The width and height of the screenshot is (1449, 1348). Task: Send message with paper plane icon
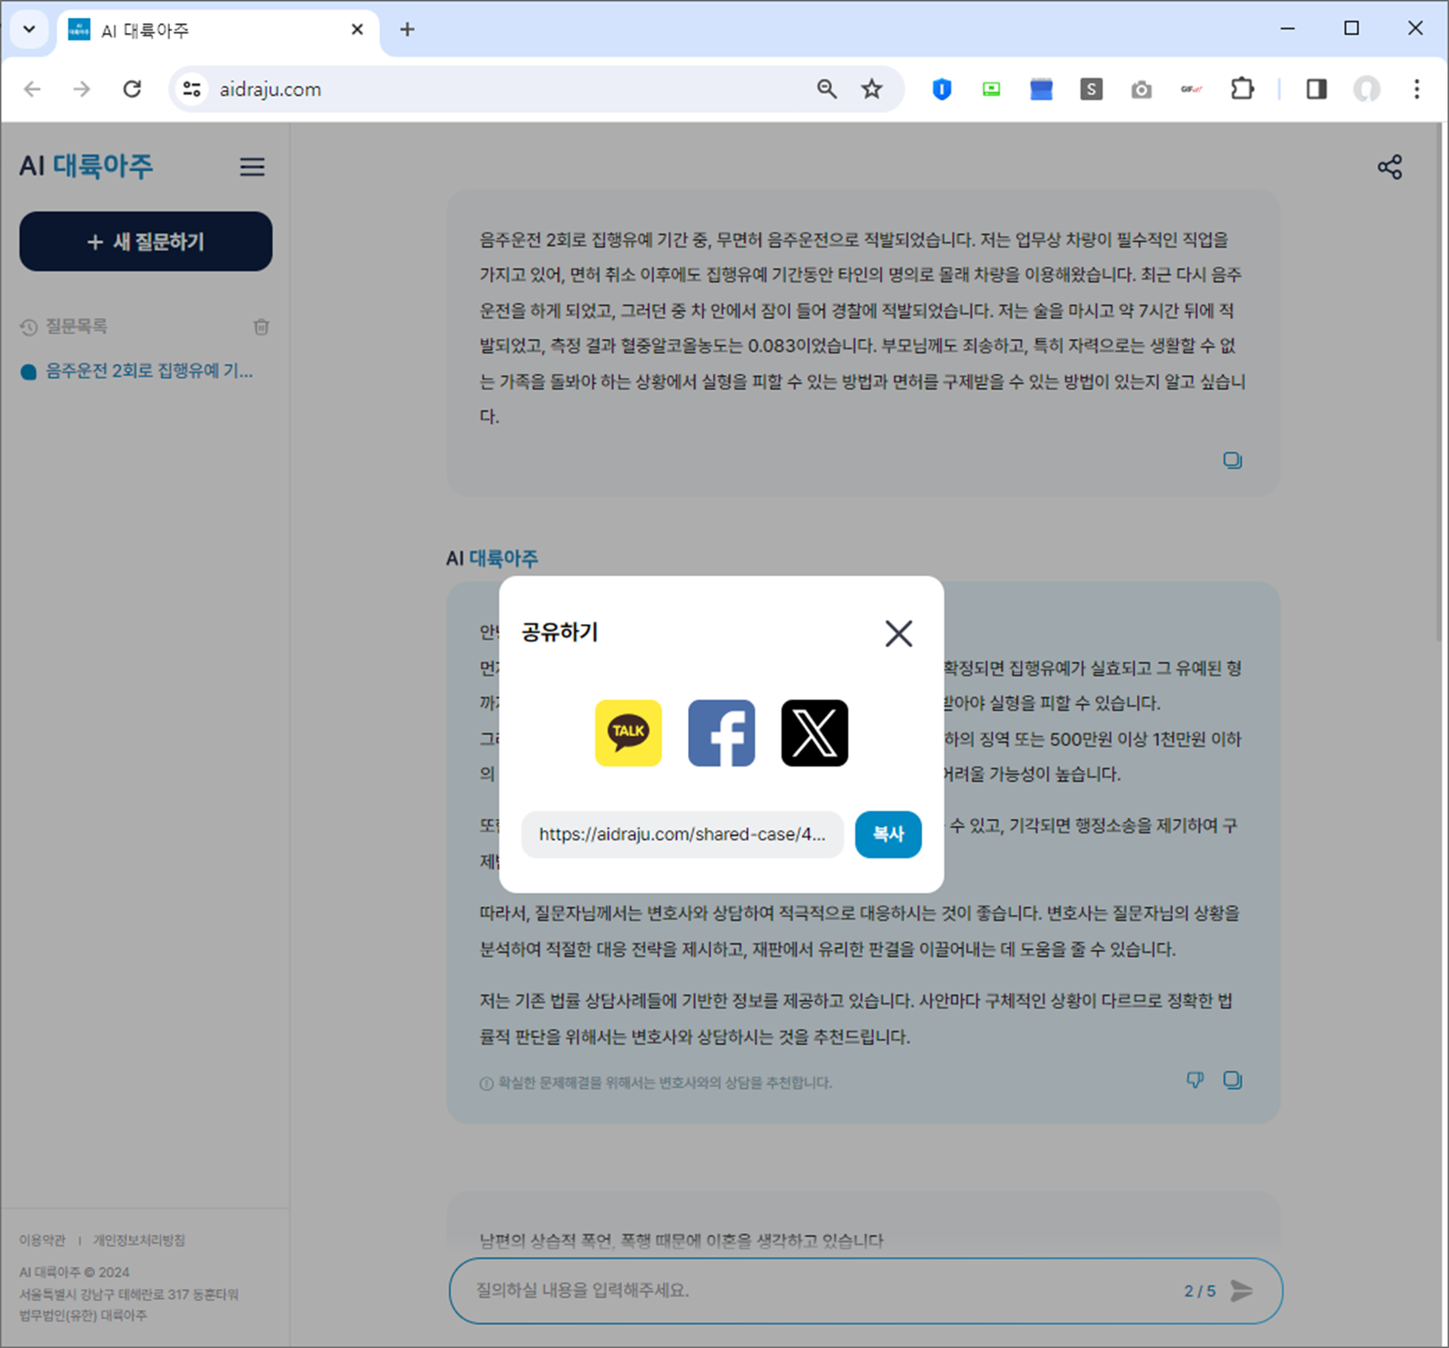click(x=1243, y=1290)
